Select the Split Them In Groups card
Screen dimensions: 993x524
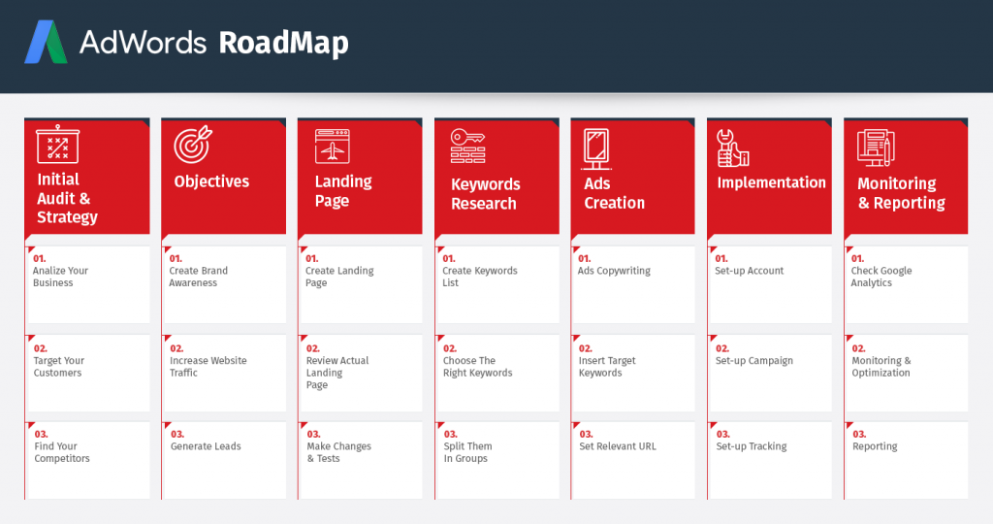(x=497, y=461)
